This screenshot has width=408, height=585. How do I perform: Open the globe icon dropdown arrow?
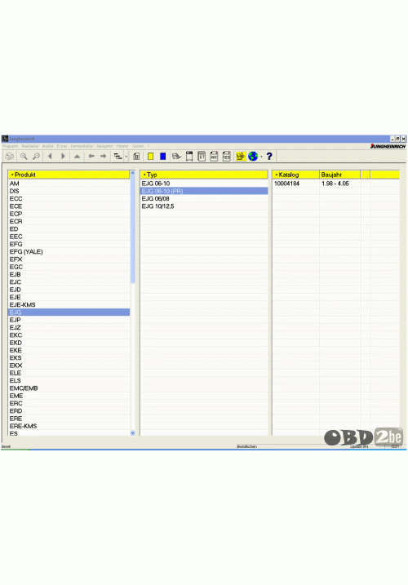tap(261, 157)
